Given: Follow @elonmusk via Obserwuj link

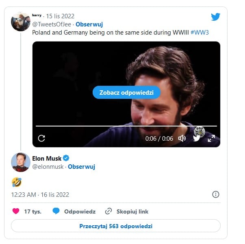Looking at the screenshot, I should tap(81, 167).
